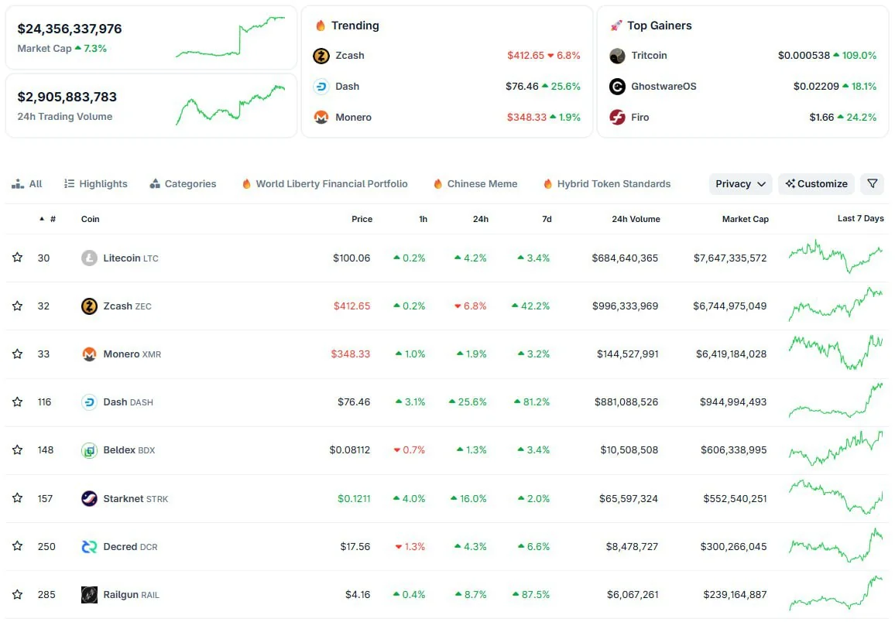Sort by rank using # column header
Image resolution: width=895 pixels, height=622 pixels.
[x=52, y=219]
